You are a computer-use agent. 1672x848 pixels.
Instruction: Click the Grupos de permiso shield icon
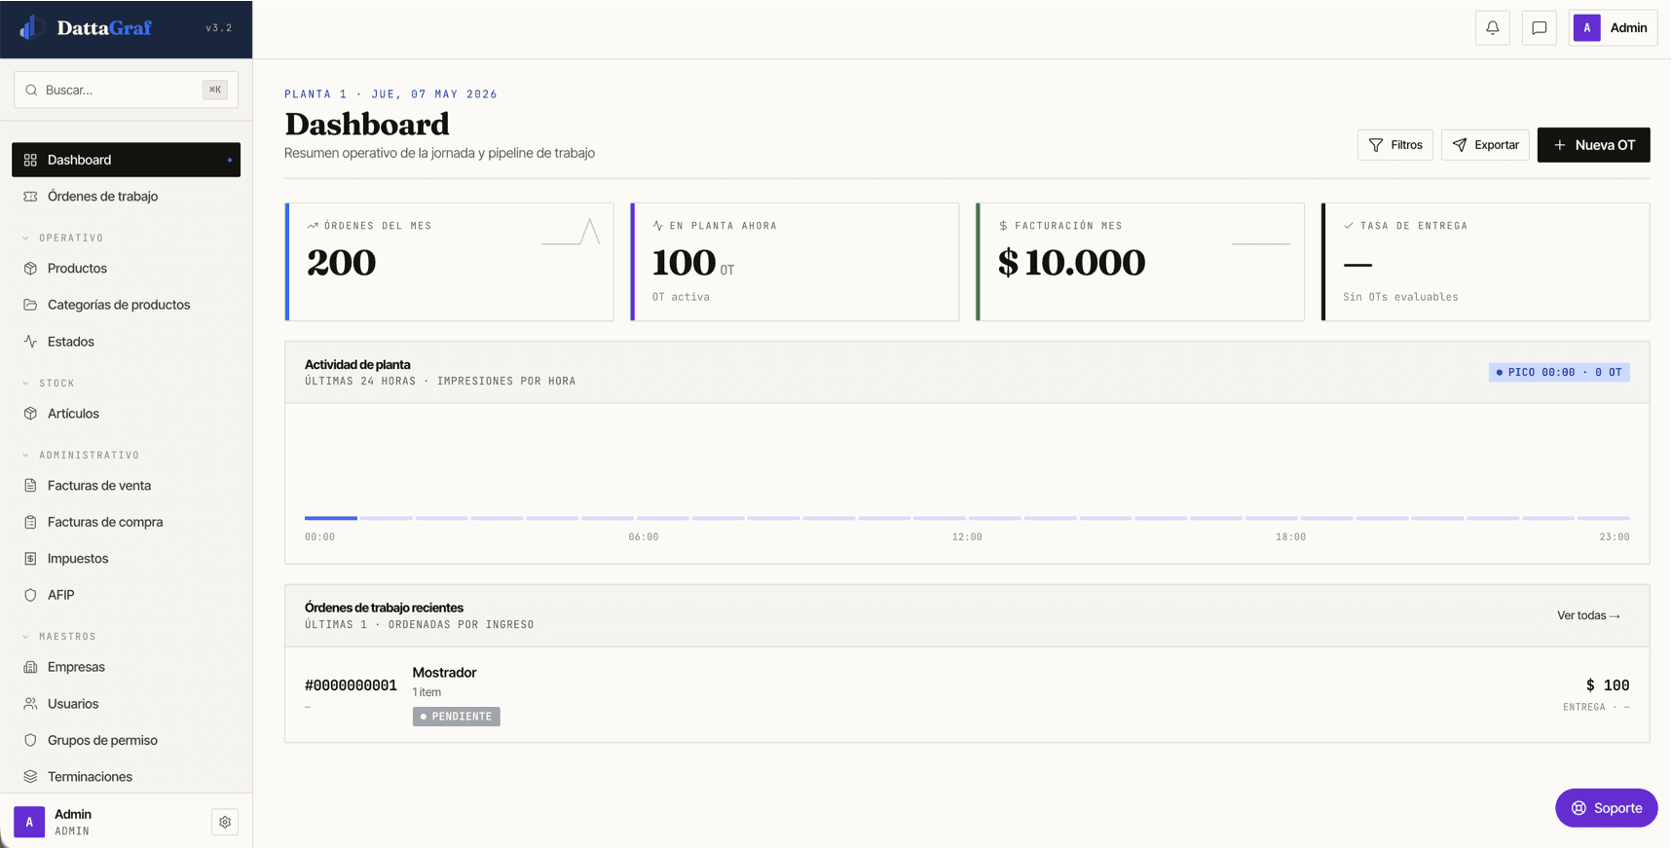point(30,740)
